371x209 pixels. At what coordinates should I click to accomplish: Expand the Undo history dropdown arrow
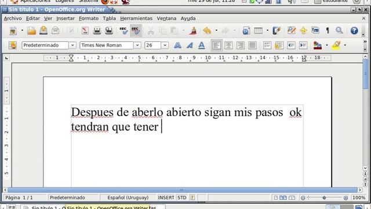coord(216,31)
